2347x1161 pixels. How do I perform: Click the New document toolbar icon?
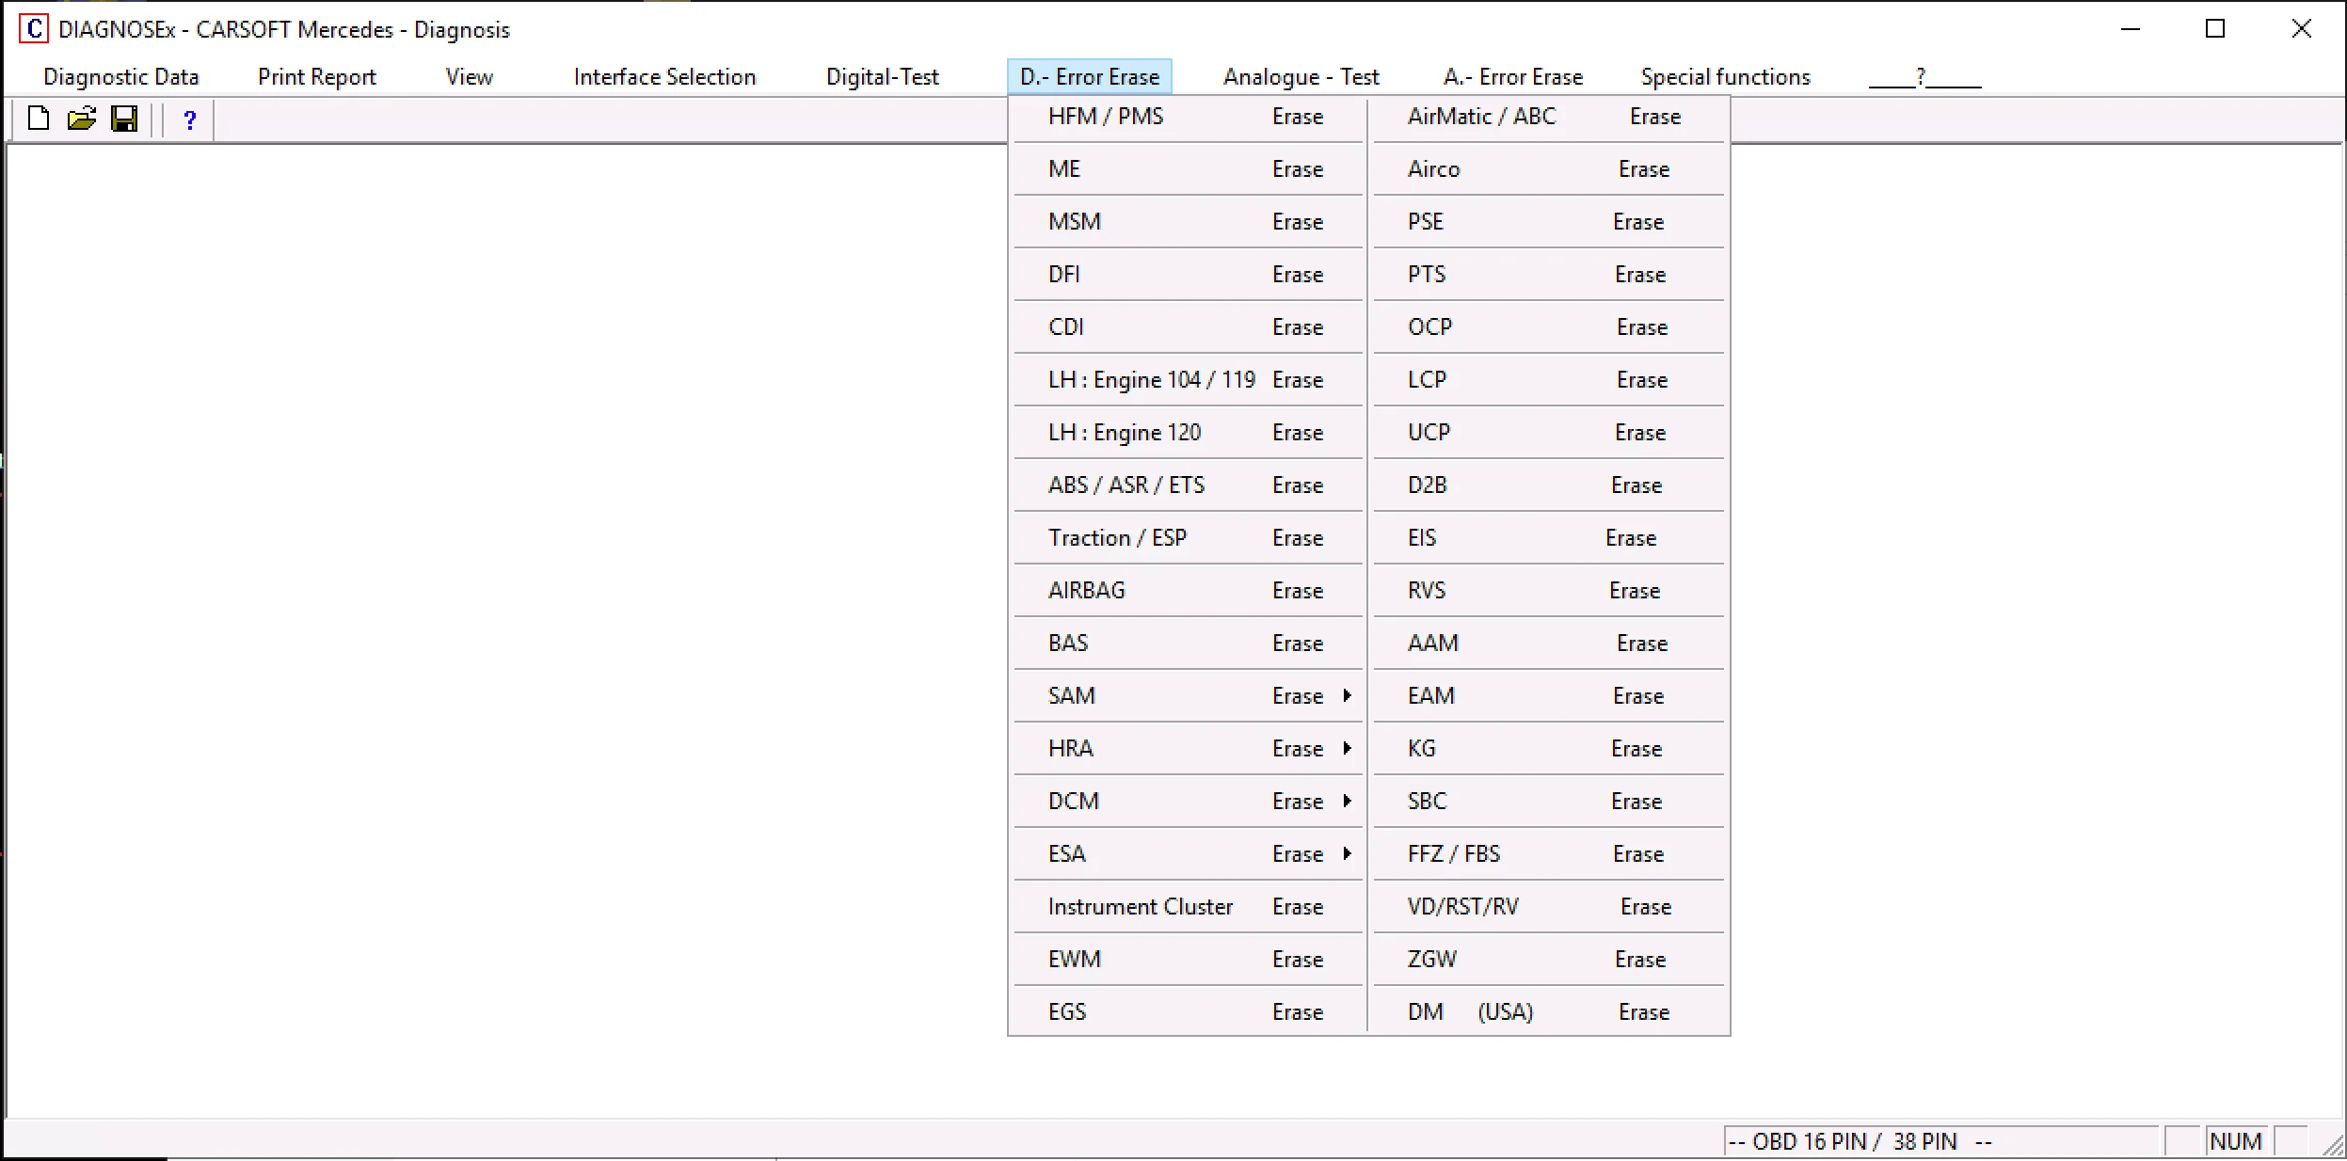click(39, 119)
